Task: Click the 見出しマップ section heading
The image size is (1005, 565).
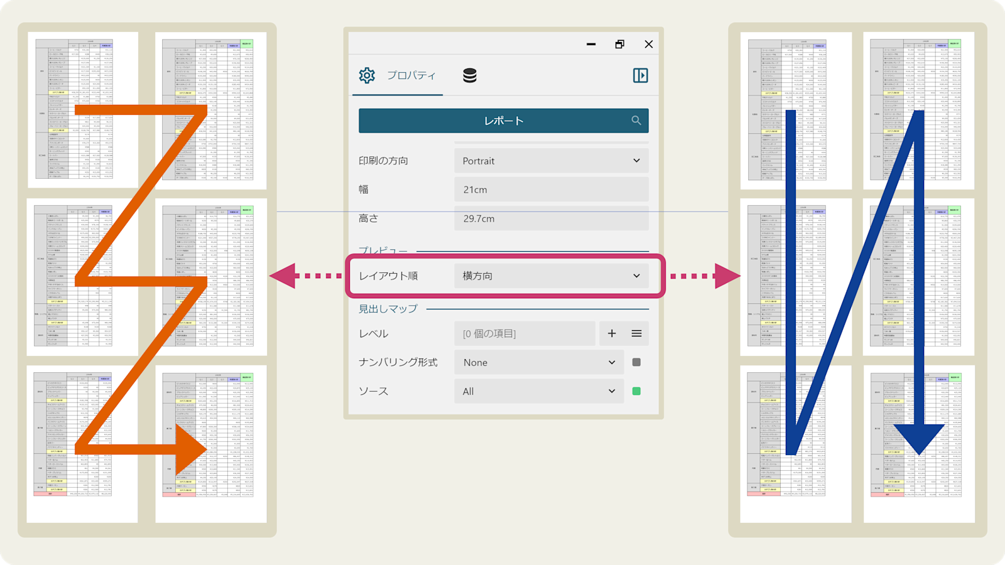Action: (x=388, y=309)
